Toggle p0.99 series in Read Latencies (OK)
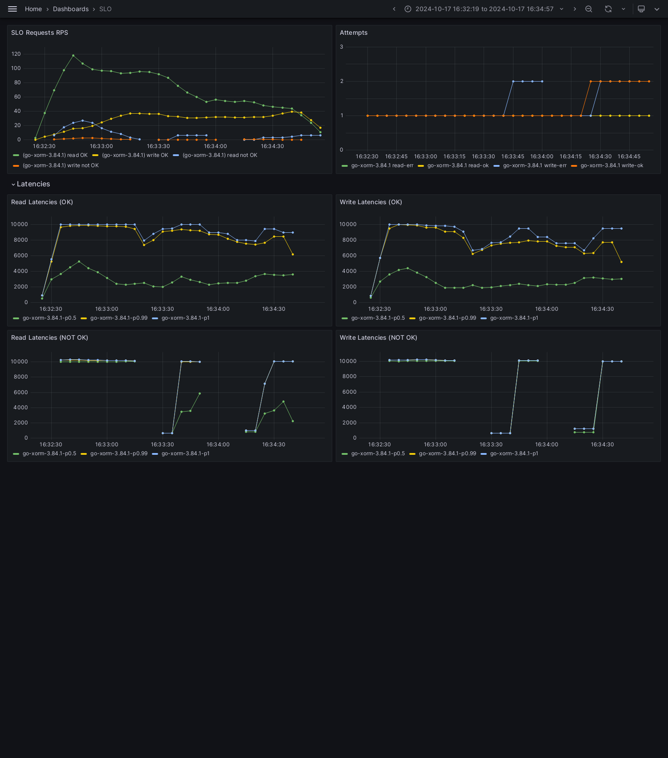Screen dimensions: 668x758 (119, 318)
